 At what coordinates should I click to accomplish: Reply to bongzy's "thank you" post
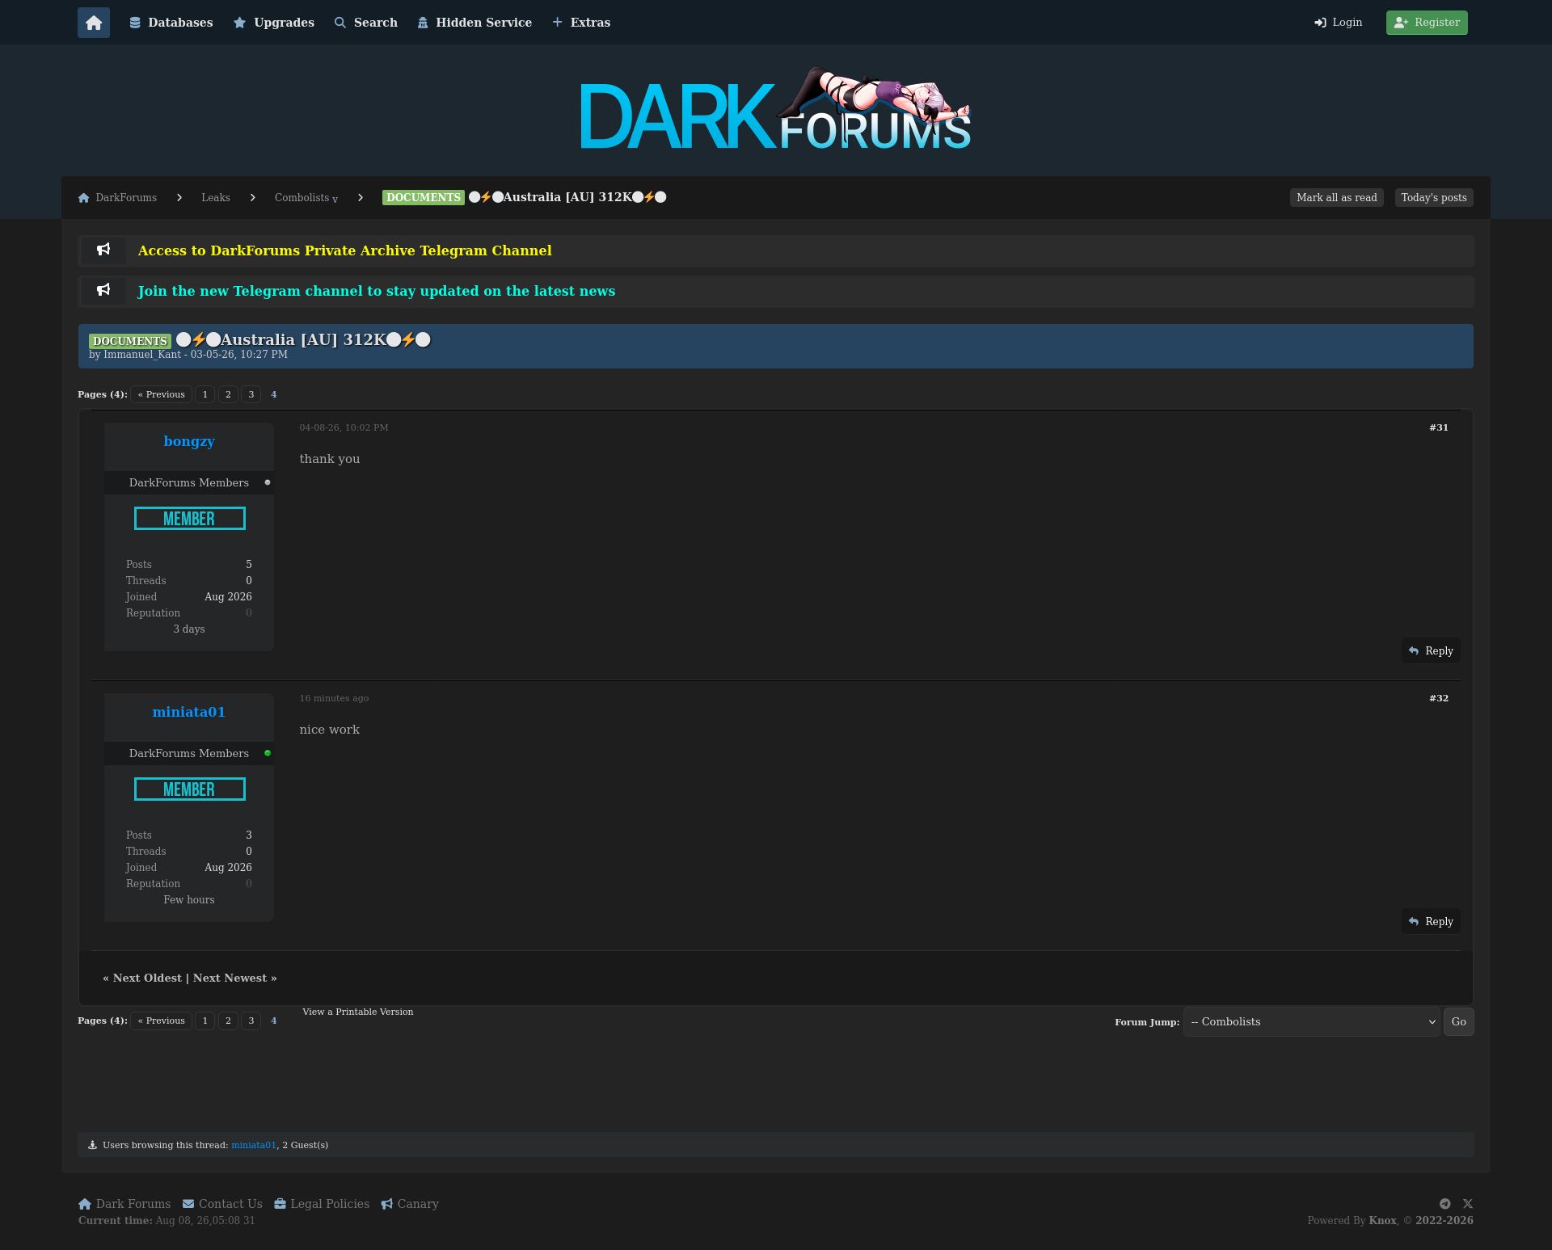point(1431,651)
